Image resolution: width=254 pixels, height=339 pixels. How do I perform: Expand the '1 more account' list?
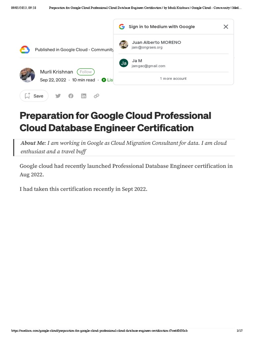[173, 78]
